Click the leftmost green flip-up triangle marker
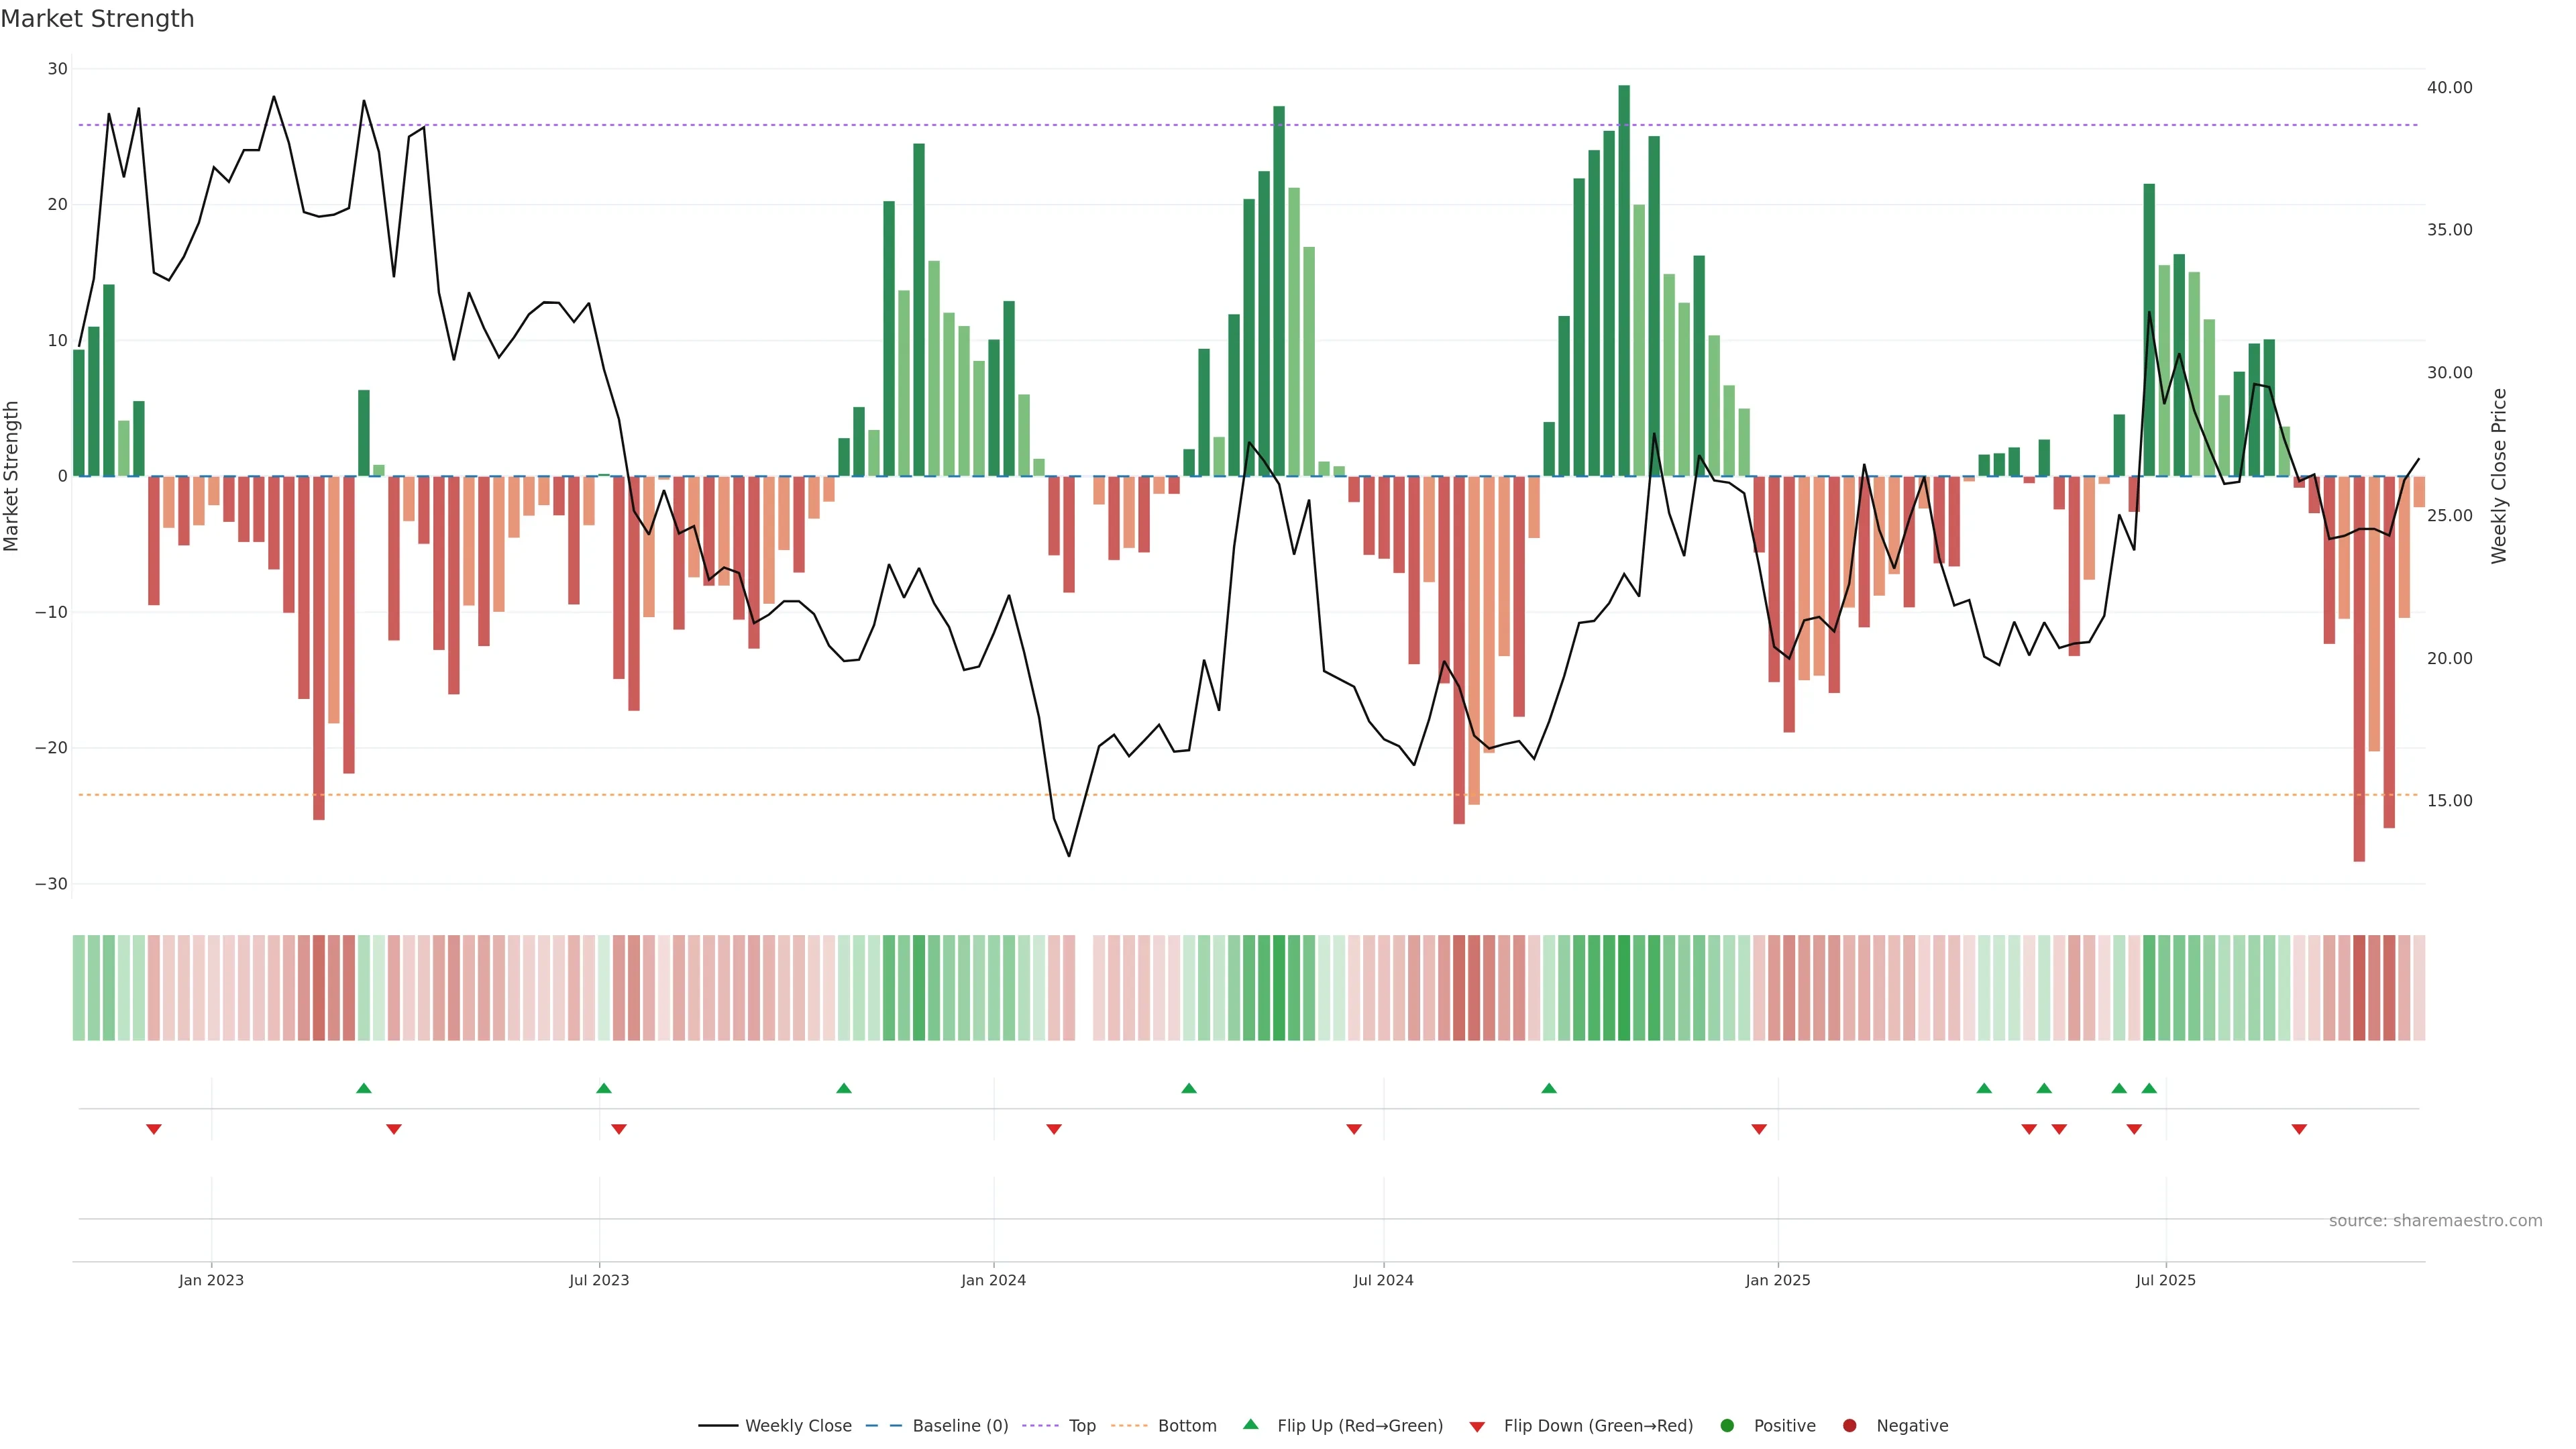This screenshot has width=2576, height=1449. pyautogui.click(x=364, y=1088)
